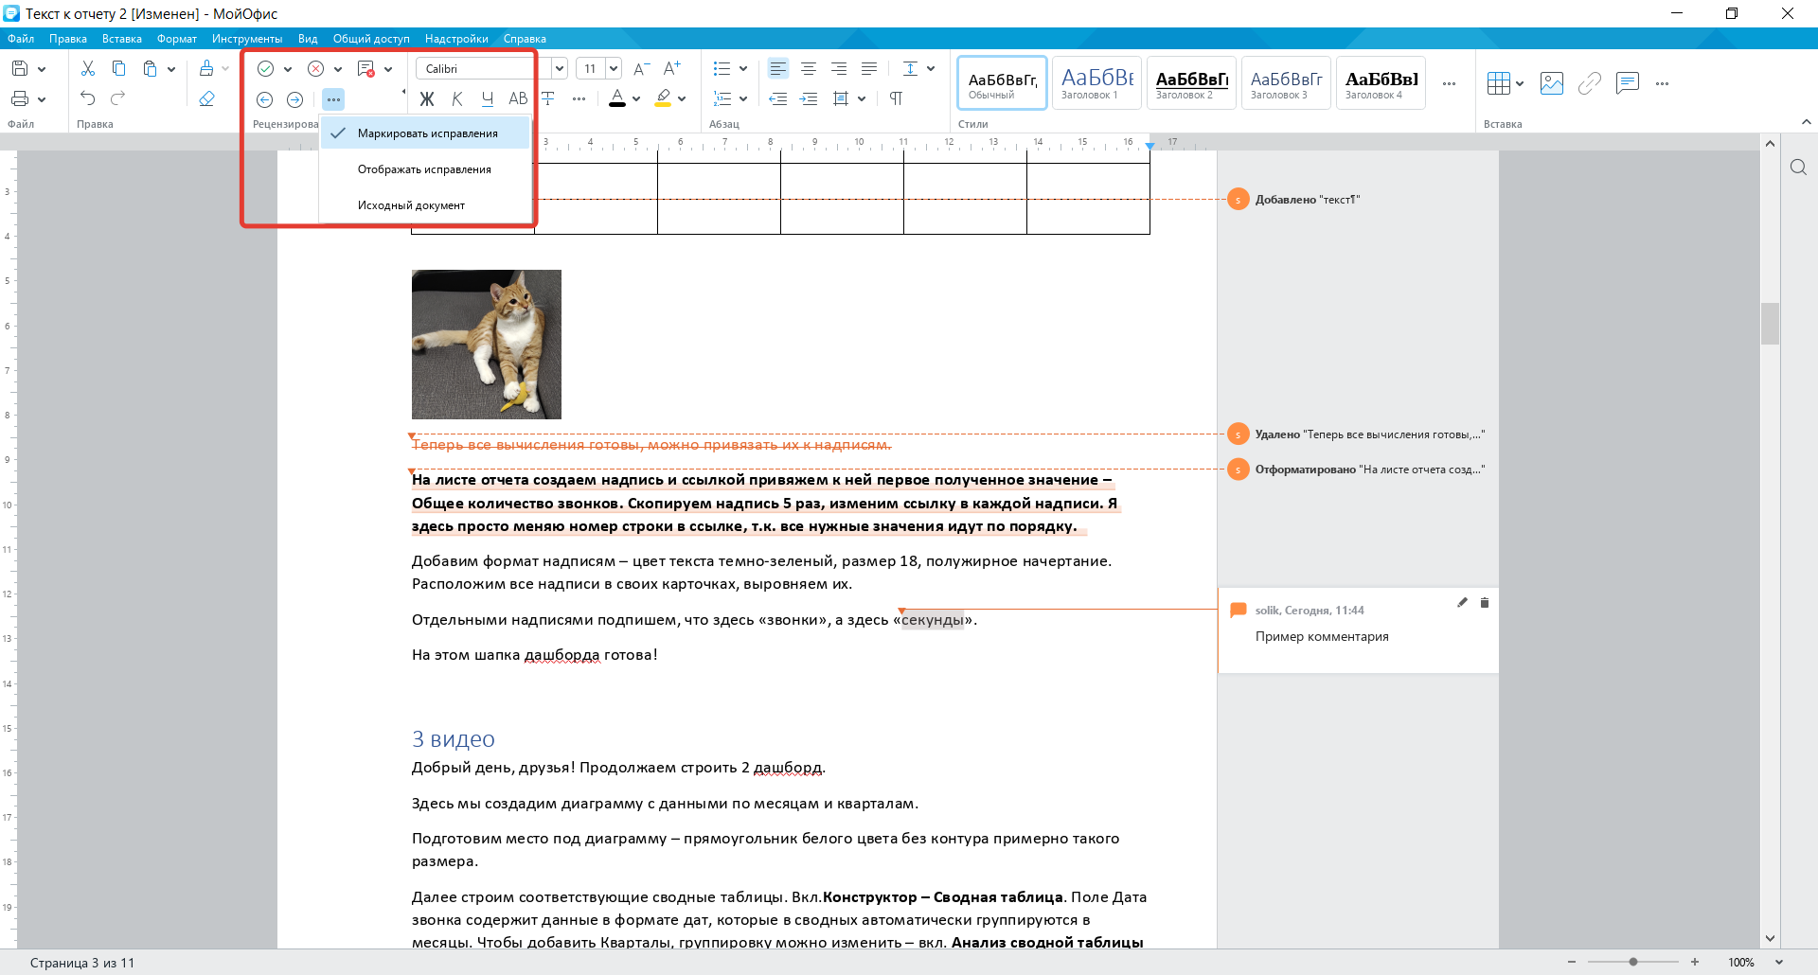
Task: Click the Paste clipboard icon
Action: 150,68
